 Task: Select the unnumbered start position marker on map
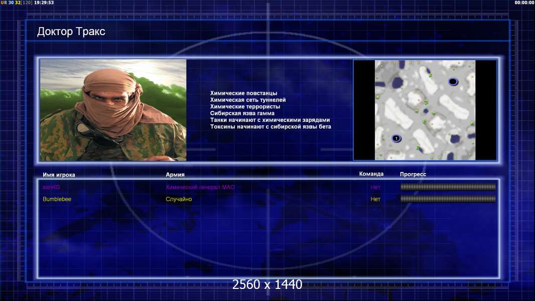[453, 82]
